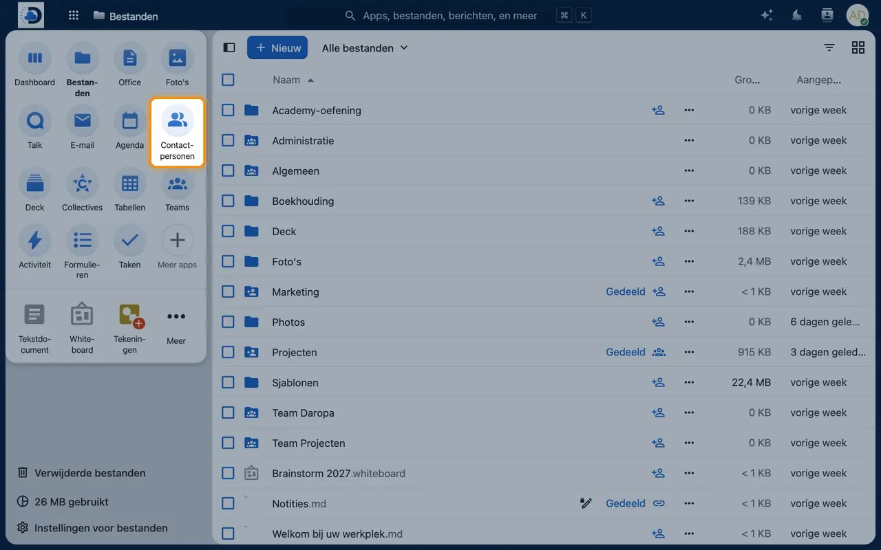
Task: Open actions menu for Deck folder
Action: 689,231
